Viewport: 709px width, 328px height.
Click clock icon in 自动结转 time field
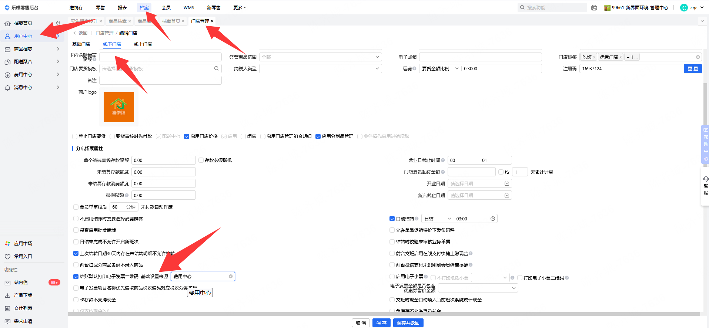(493, 219)
